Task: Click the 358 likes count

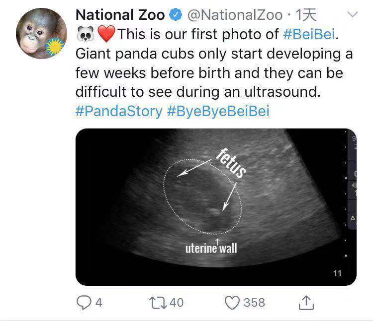Action: click(254, 302)
